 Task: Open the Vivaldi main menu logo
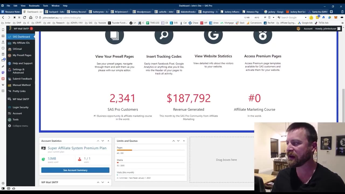[2, 6]
